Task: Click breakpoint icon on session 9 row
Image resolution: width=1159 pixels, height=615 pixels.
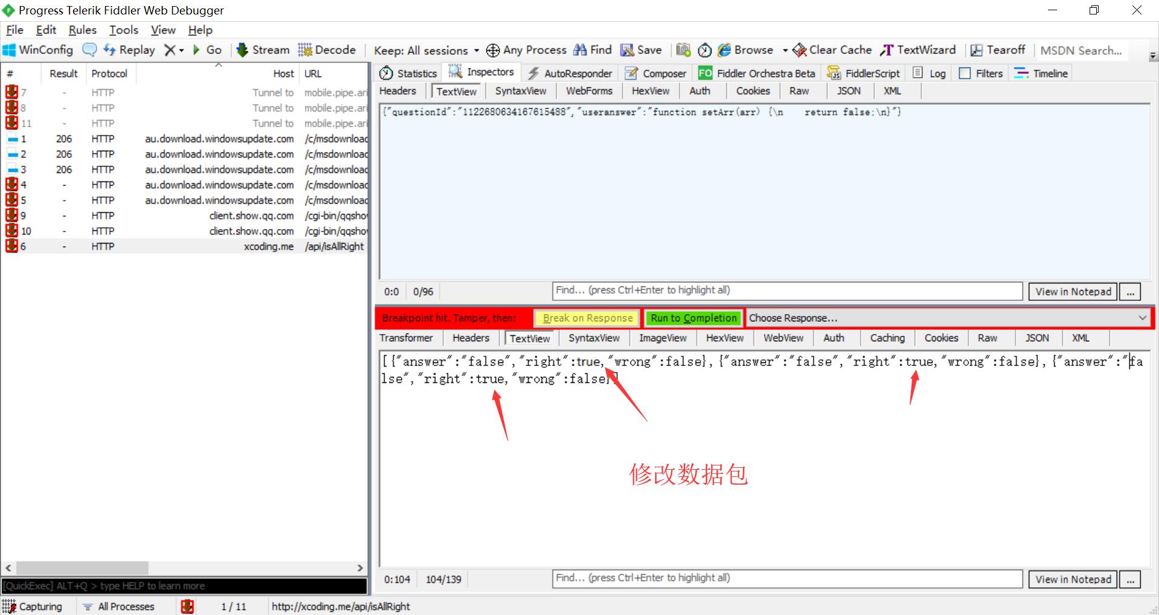Action: tap(11, 215)
